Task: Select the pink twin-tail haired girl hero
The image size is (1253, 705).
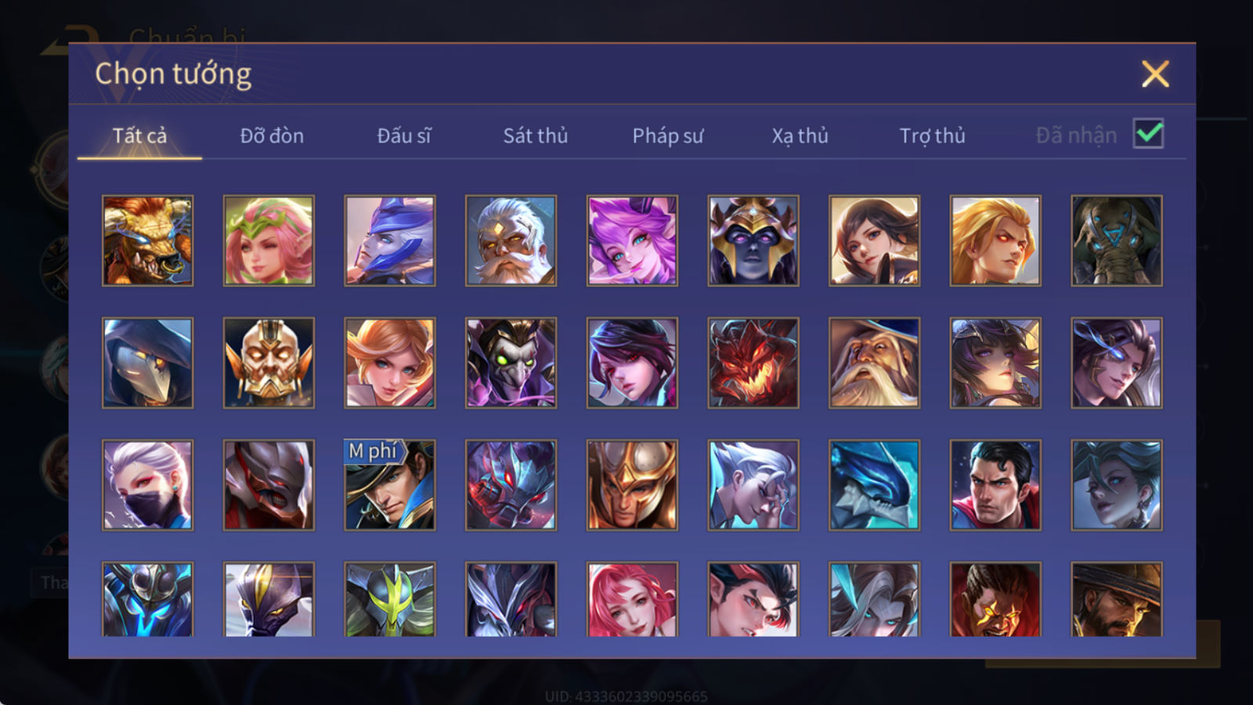Action: coord(632,240)
